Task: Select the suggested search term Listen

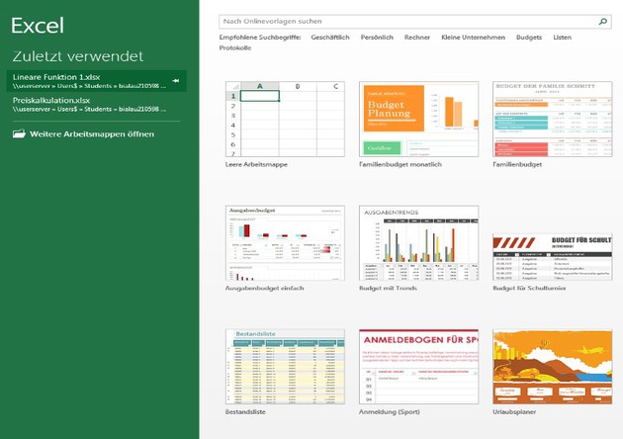Action: coord(563,38)
